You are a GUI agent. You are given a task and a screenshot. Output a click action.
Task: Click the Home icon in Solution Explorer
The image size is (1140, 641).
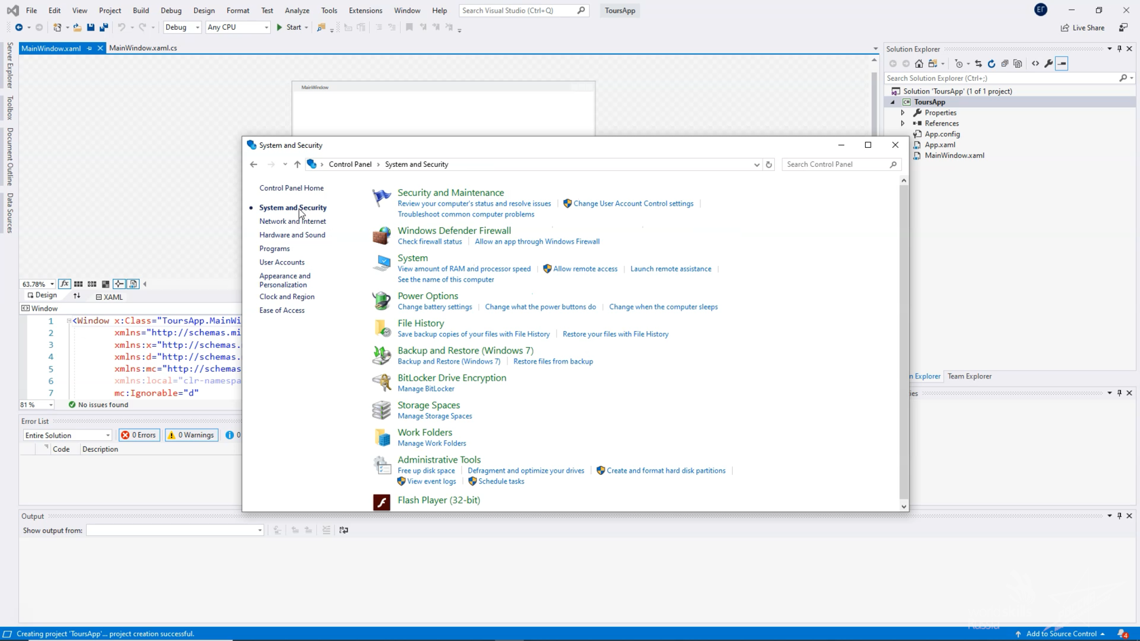919,63
